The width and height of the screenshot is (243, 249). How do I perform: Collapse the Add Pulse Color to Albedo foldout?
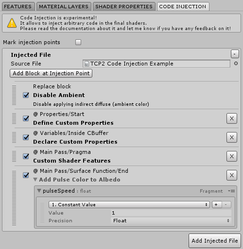(35, 180)
